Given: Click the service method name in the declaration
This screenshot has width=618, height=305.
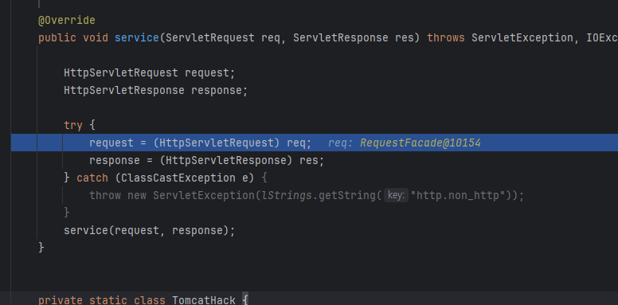Looking at the screenshot, I should [x=136, y=38].
